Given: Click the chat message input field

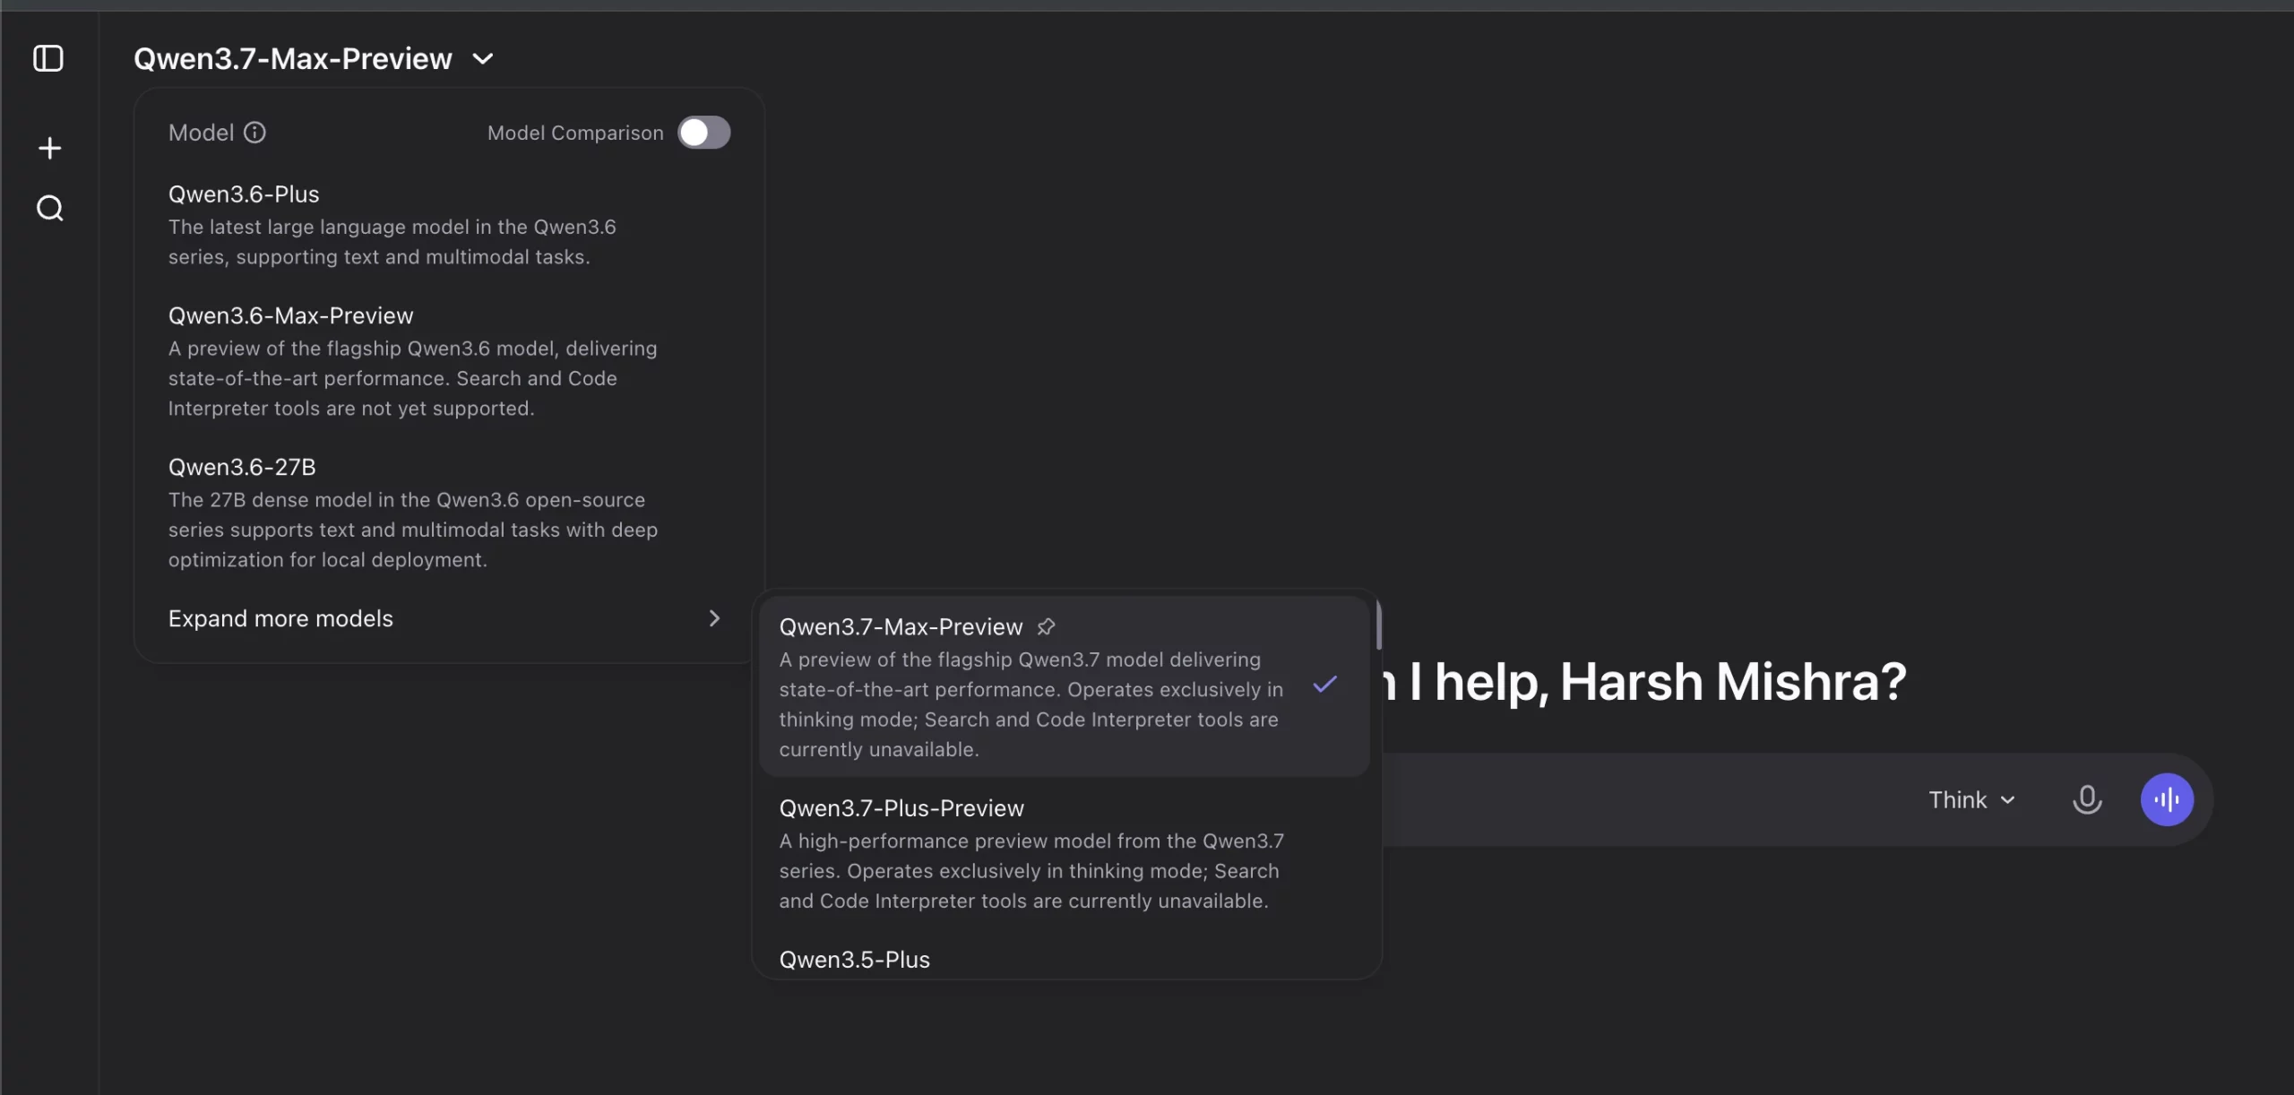Looking at the screenshot, I should coord(1649,799).
